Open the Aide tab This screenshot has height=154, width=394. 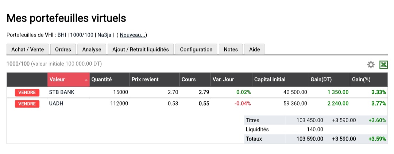click(255, 49)
